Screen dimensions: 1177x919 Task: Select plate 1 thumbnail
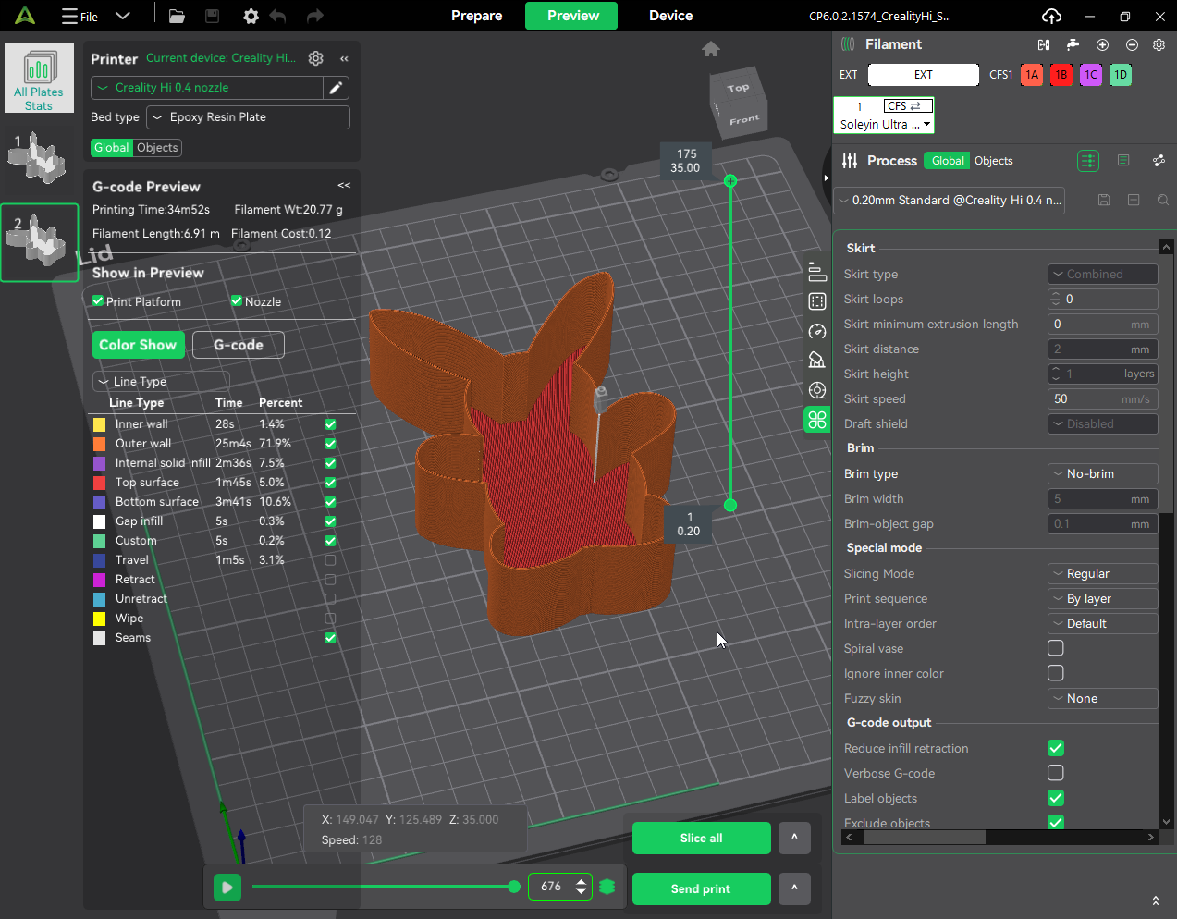[x=39, y=158]
